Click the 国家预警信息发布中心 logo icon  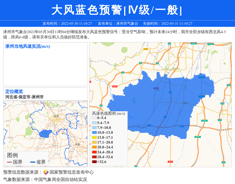coord(46,172)
